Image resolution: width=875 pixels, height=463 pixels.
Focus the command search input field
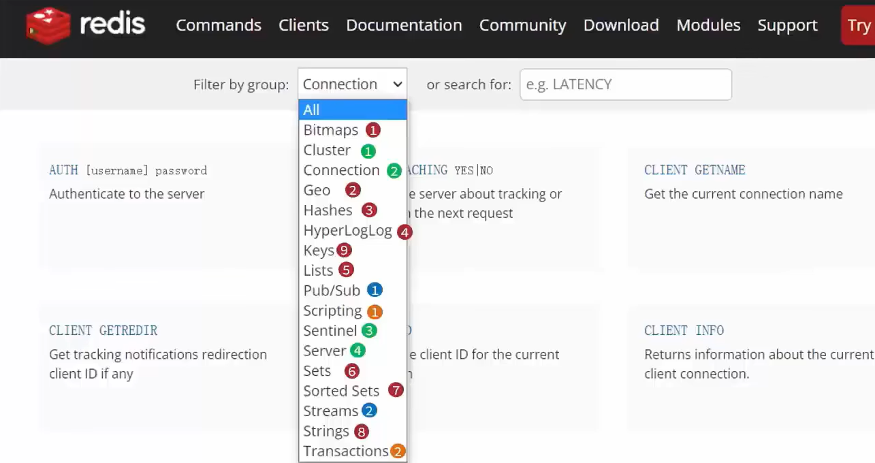(x=626, y=84)
